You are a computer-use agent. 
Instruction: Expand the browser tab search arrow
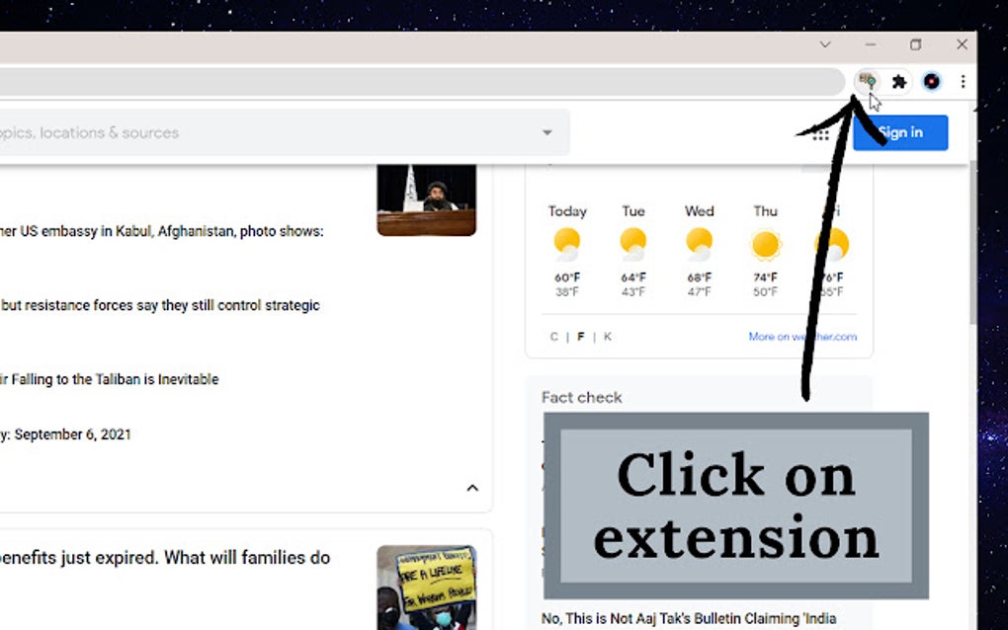point(825,44)
